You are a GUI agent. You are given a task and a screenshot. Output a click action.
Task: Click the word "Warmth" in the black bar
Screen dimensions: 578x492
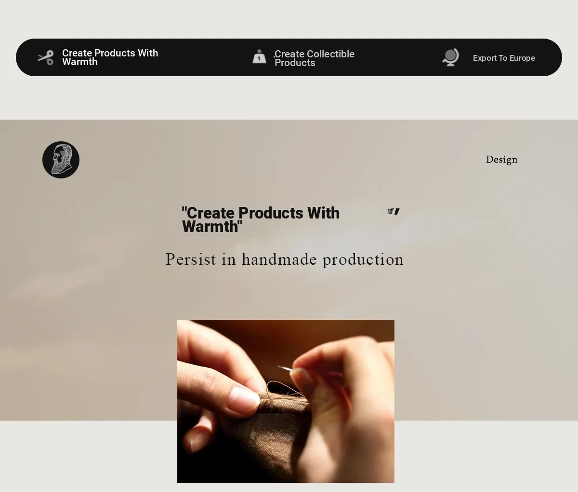point(80,62)
